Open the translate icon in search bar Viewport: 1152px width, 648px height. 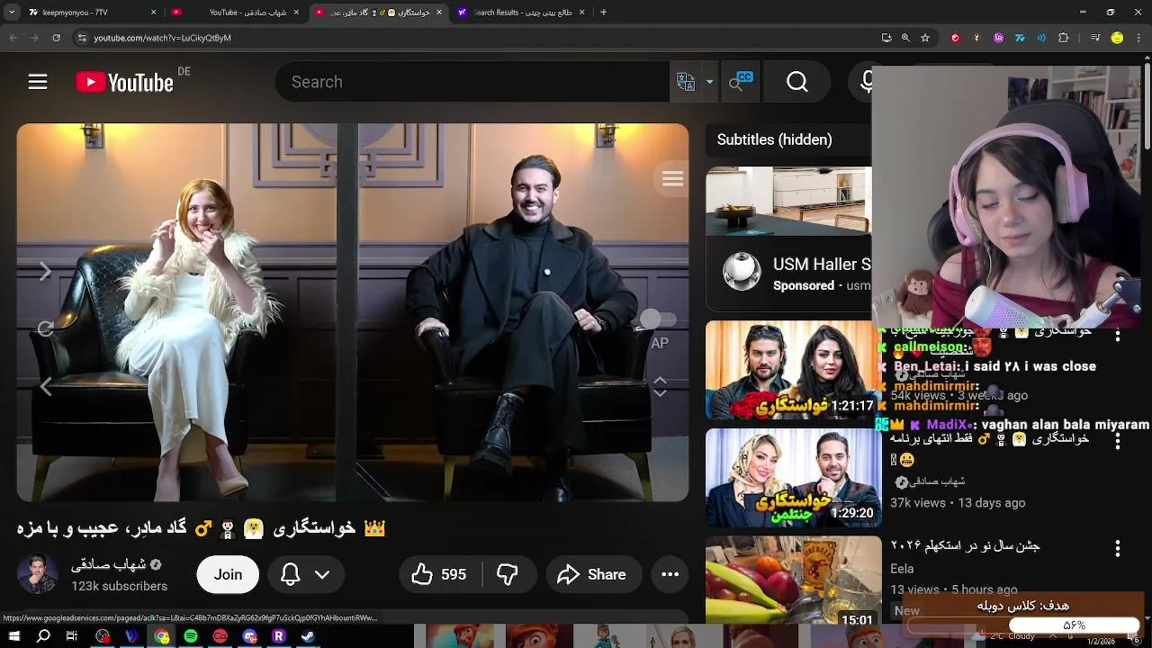(686, 82)
